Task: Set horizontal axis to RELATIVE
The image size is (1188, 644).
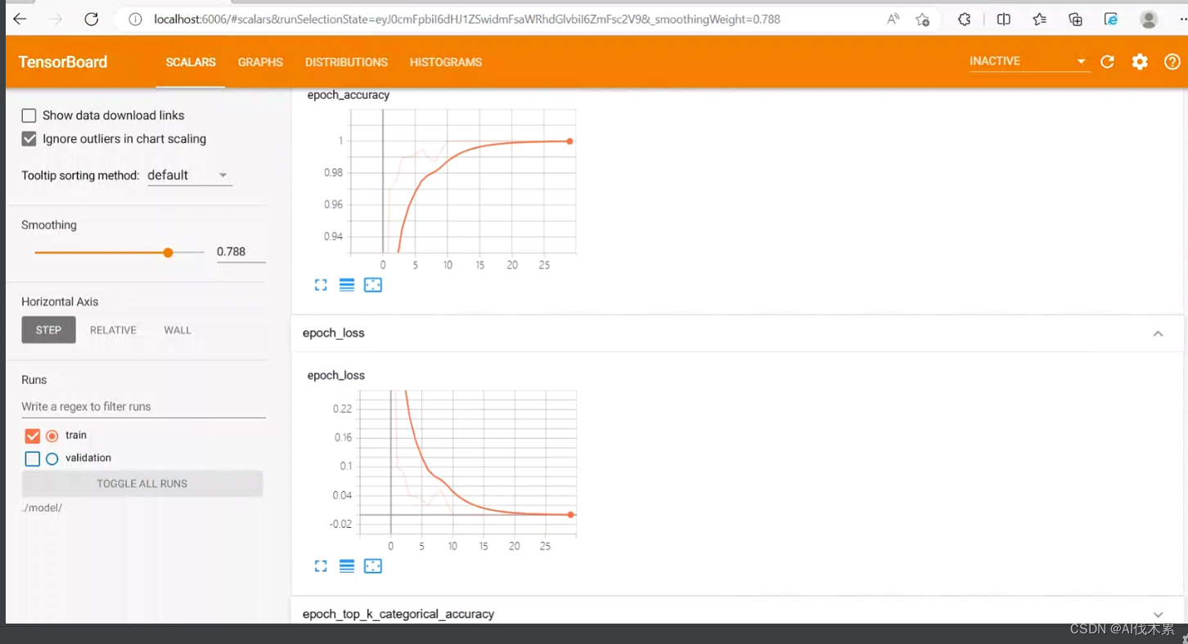Action: click(113, 330)
